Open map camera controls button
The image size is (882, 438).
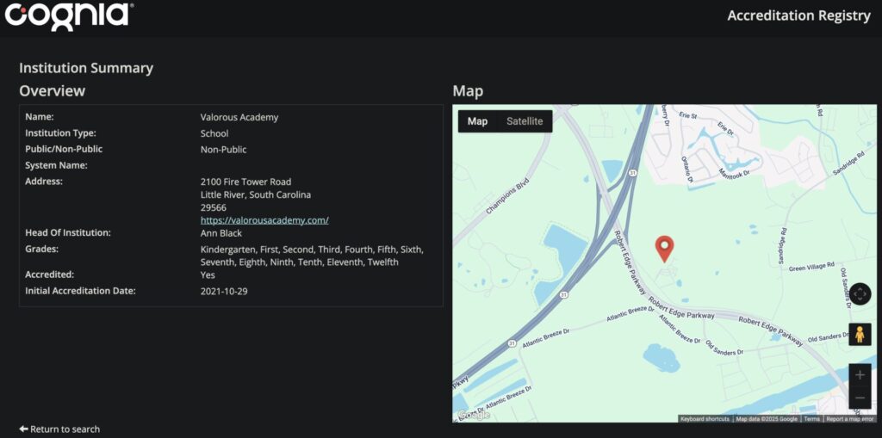(x=860, y=294)
